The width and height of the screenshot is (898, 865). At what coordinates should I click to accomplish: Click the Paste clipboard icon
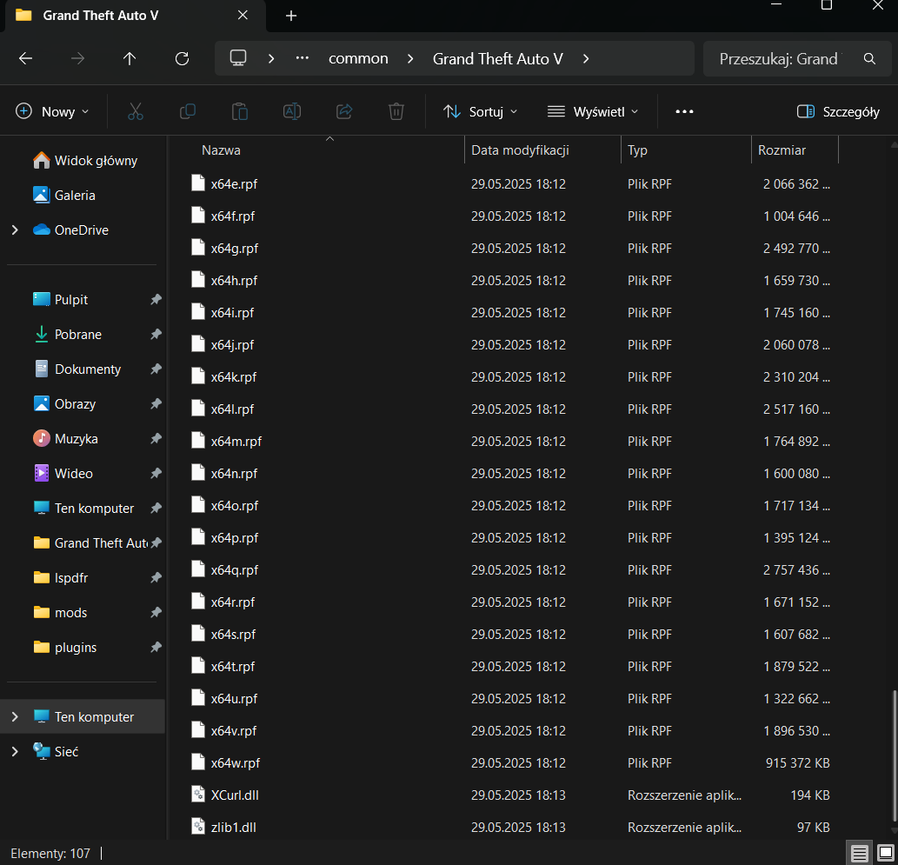pyautogui.click(x=239, y=111)
